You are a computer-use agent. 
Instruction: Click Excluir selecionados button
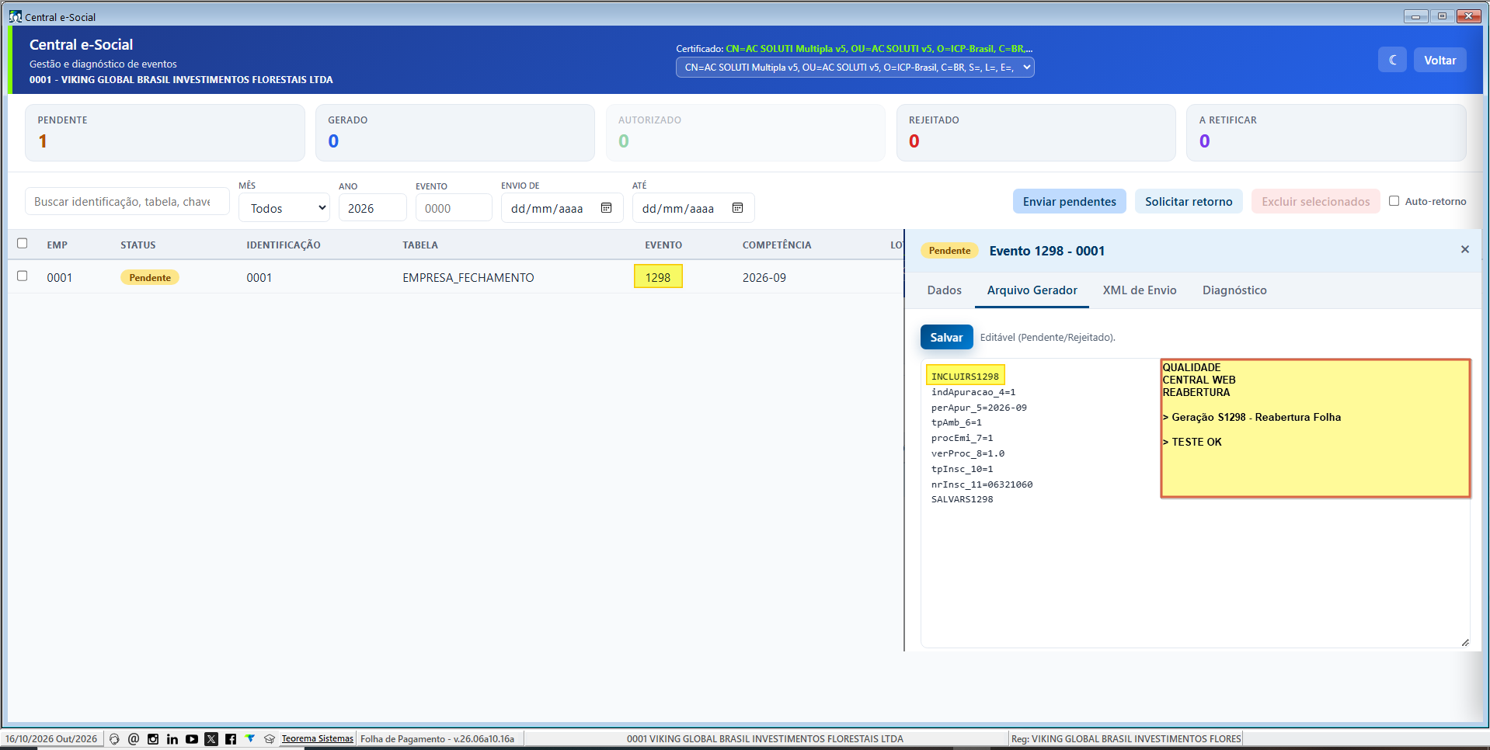coord(1316,202)
